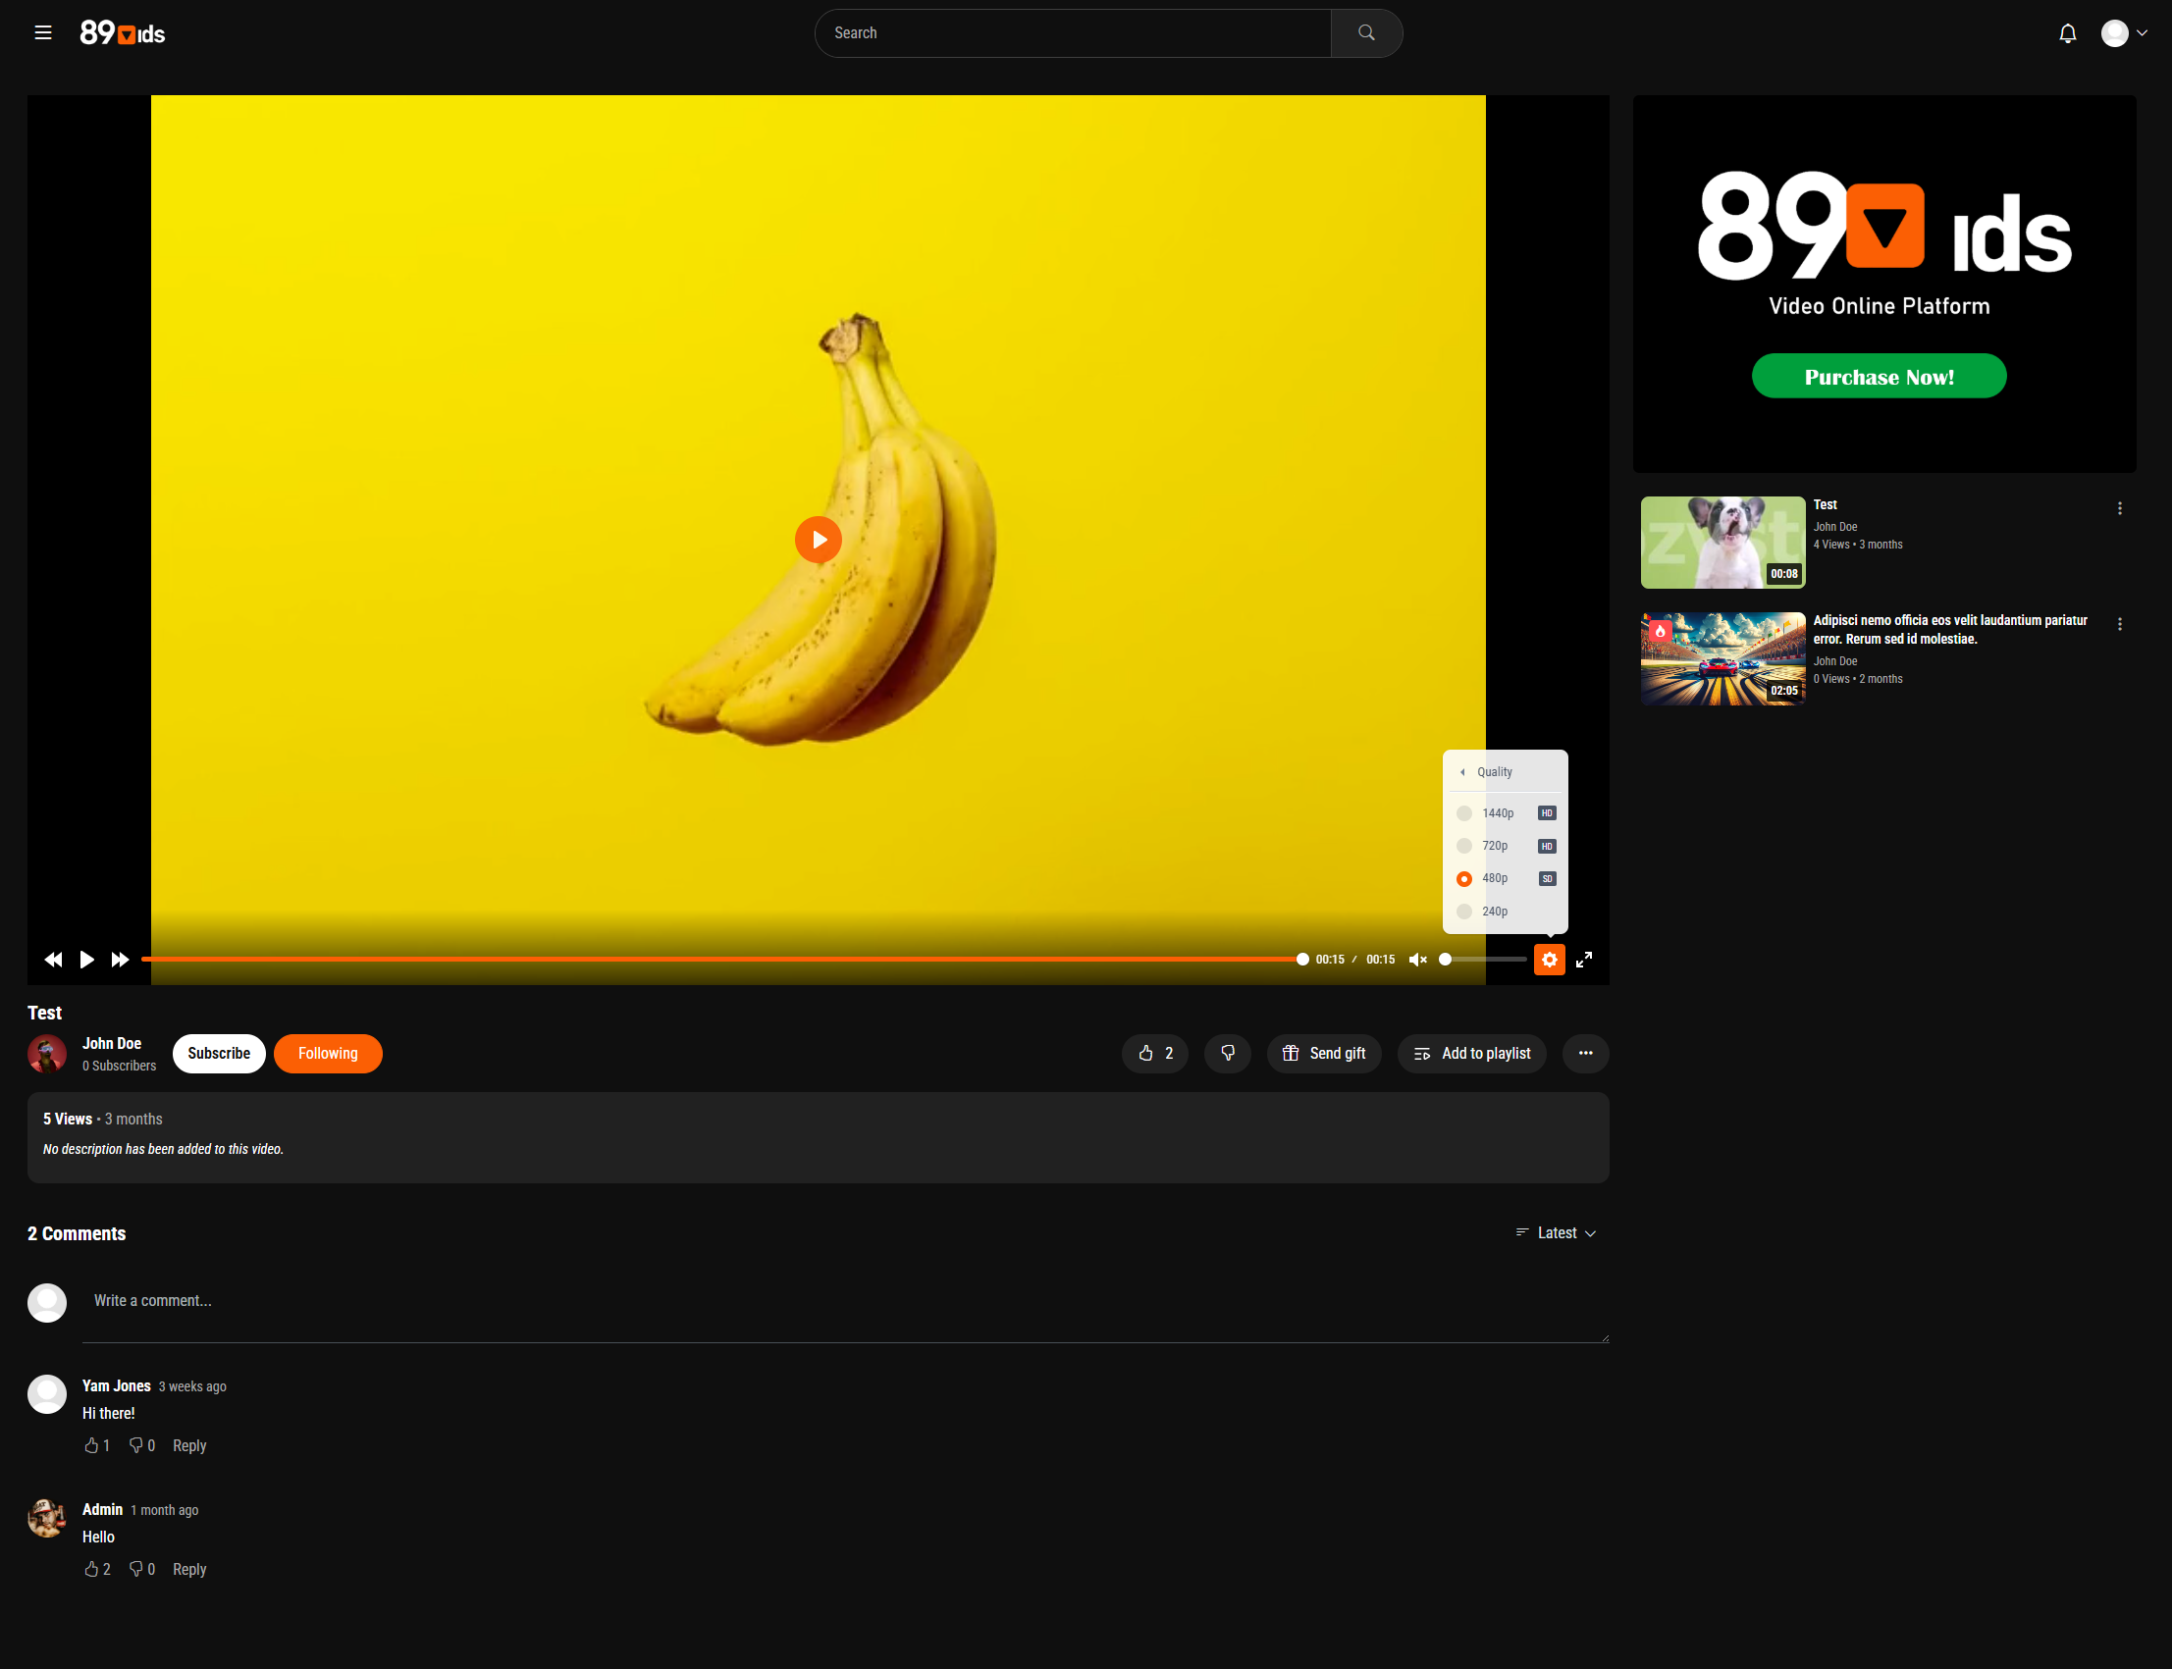The width and height of the screenshot is (2172, 1669).
Task: Close the player settings gear menu
Action: [1549, 960]
